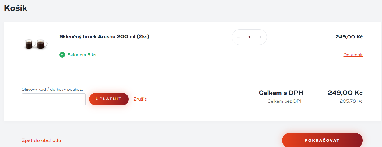Proceed with the Pokračovat button
Viewport: 382px width, 147px height.
pyautogui.click(x=322, y=140)
